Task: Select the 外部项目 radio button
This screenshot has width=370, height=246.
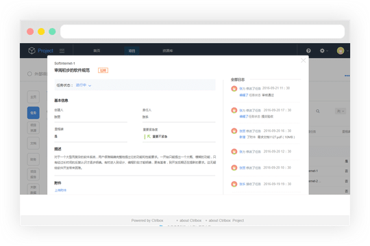Action: click(x=29, y=74)
